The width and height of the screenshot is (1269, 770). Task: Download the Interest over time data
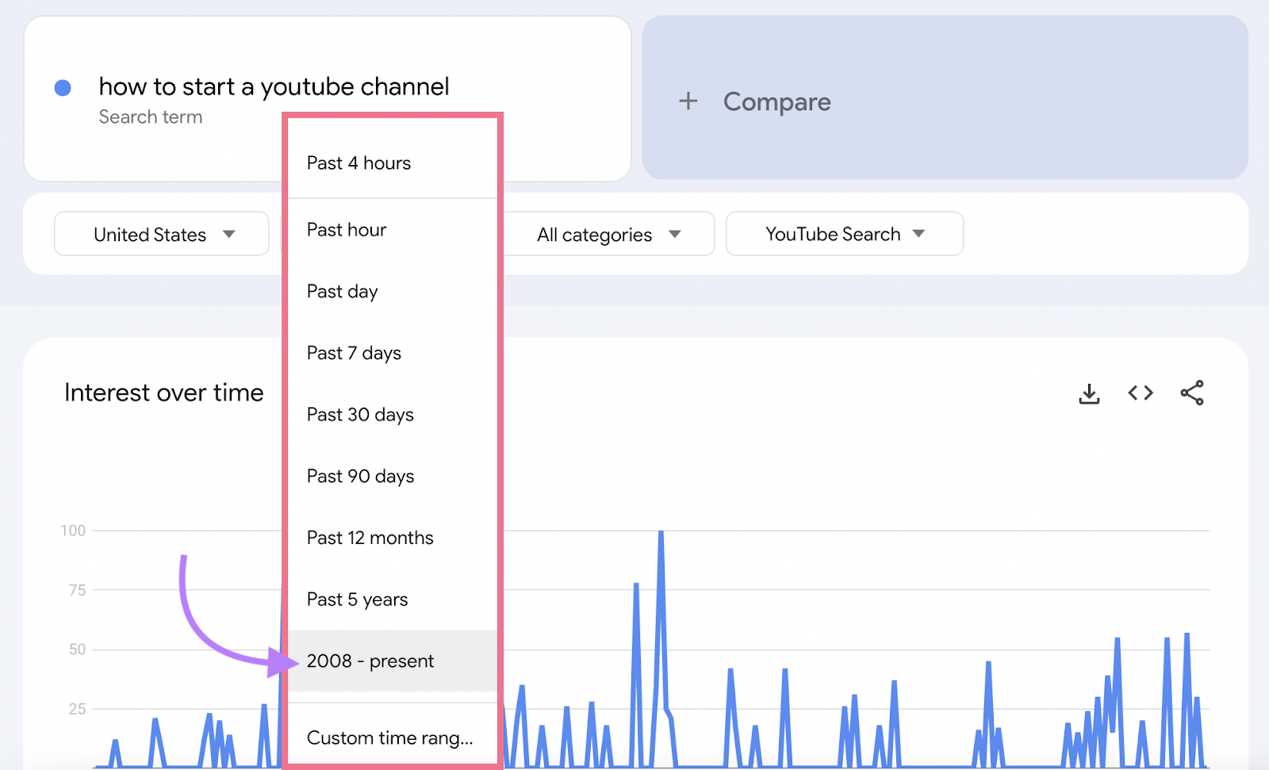[1089, 393]
